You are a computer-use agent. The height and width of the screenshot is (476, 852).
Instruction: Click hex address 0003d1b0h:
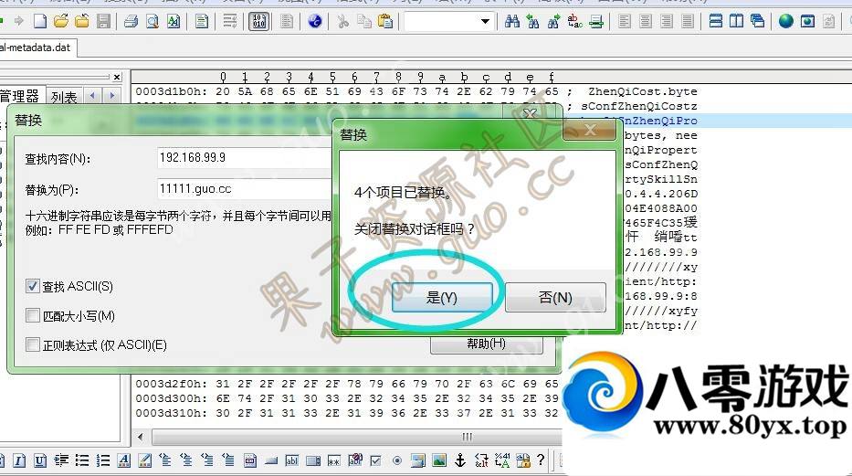pos(171,91)
